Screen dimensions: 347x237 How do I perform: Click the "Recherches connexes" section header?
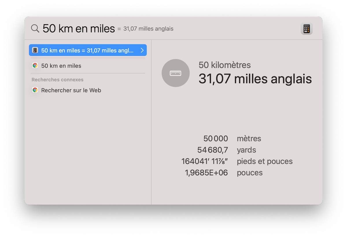tap(57, 79)
